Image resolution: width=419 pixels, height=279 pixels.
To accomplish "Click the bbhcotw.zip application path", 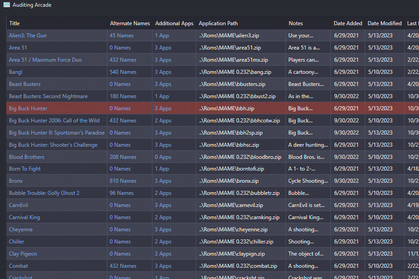I will (x=240, y=120).
